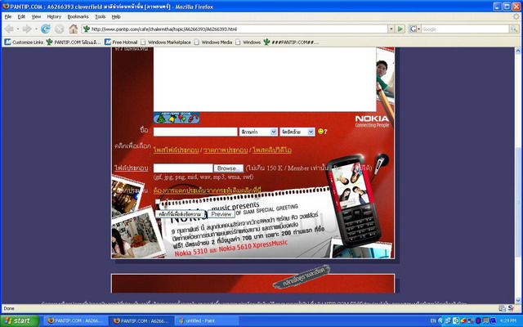Viewport: 523px width, 327px height.
Task: Switch to second PANTIP.COM taskbar window
Action: [141, 320]
